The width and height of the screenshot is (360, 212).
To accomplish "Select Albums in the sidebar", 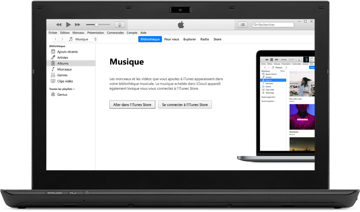I will pyautogui.click(x=71, y=63).
